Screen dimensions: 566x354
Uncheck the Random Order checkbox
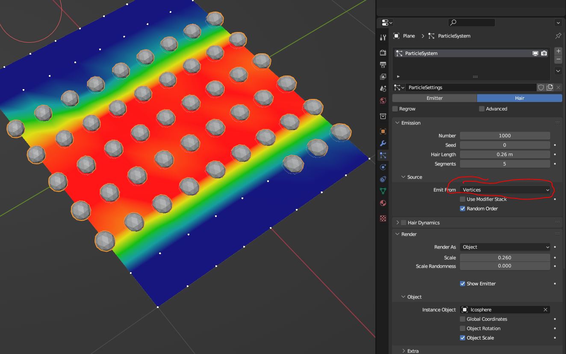click(x=463, y=209)
